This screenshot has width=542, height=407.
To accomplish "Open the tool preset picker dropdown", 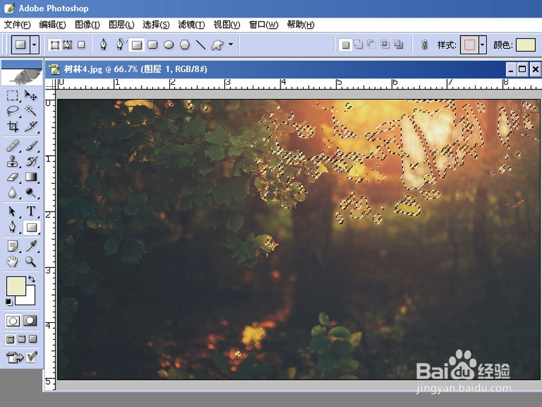I will 35,45.
